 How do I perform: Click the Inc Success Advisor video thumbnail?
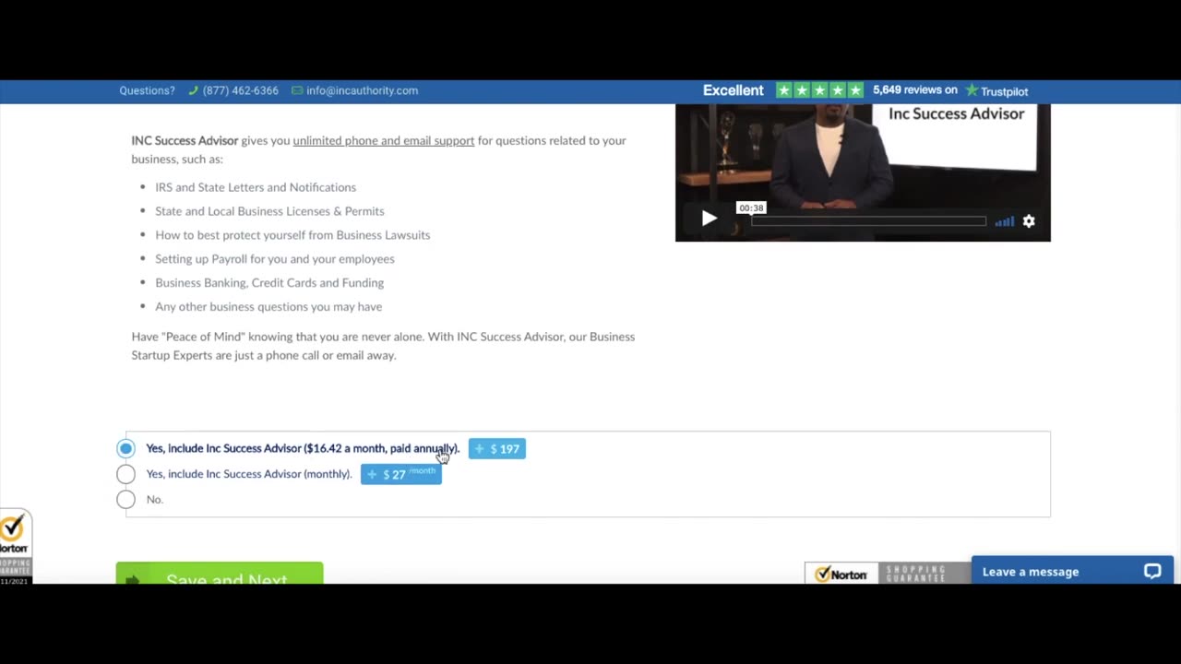(x=863, y=172)
